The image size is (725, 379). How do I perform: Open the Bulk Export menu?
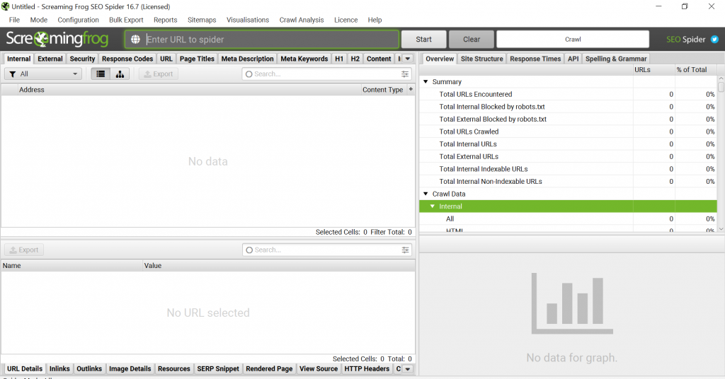(126, 20)
